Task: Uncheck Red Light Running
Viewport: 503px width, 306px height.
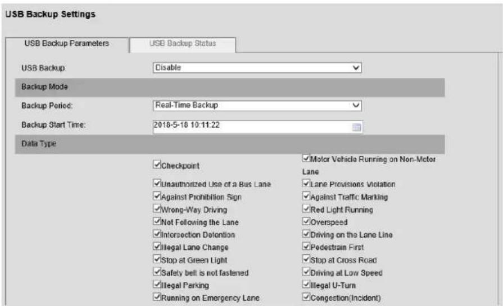Action: pos(306,209)
